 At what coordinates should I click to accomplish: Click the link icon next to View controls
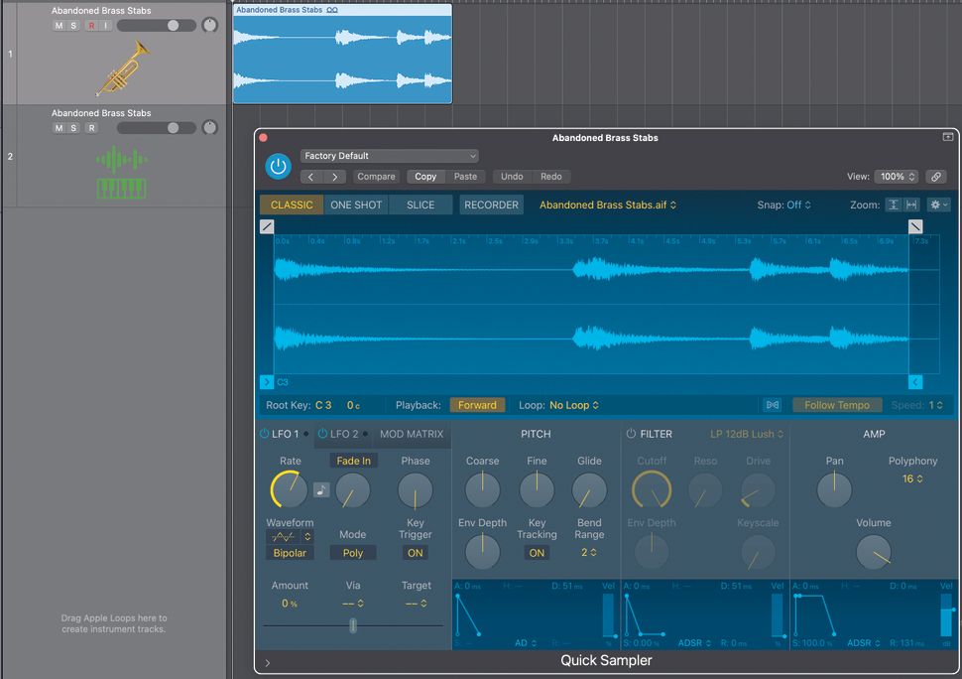pos(935,176)
